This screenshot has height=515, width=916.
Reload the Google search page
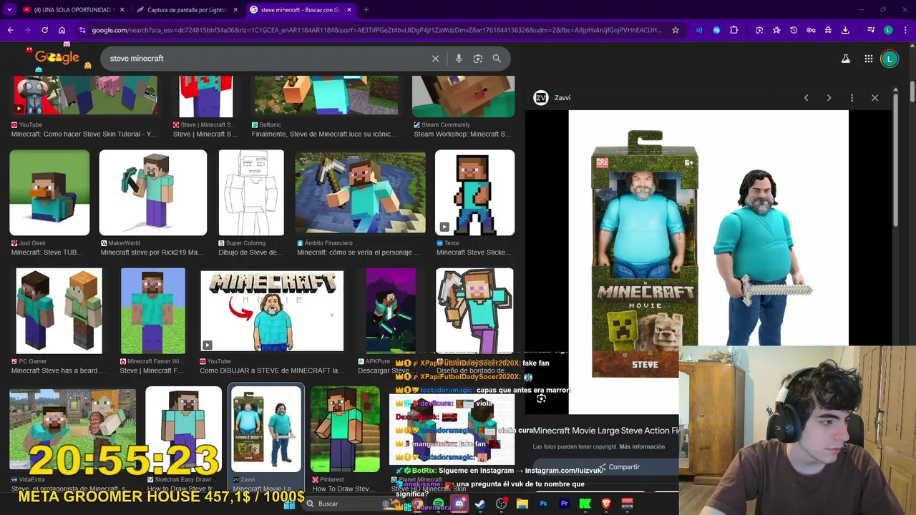click(x=44, y=30)
